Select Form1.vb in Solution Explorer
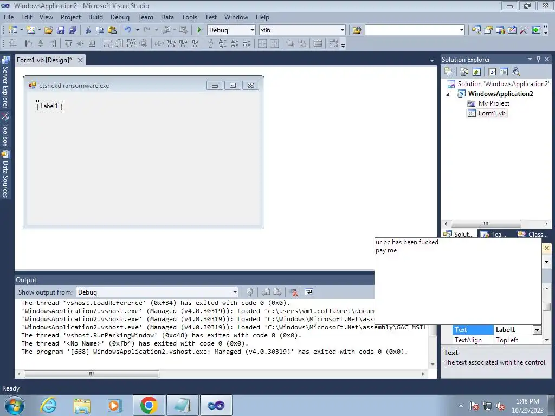Viewport: 555px width, 416px height. click(x=492, y=113)
